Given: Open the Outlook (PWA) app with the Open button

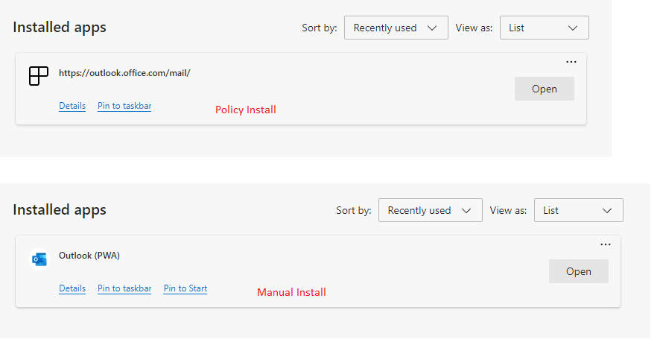Looking at the screenshot, I should click(x=578, y=271).
